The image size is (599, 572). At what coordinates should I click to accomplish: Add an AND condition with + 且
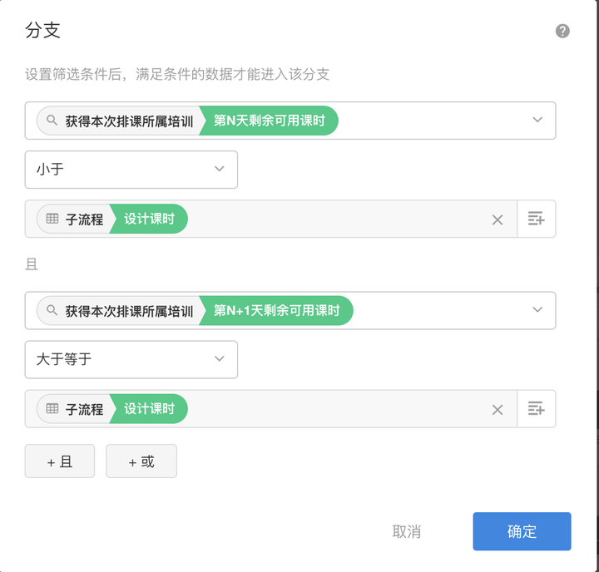pyautogui.click(x=60, y=461)
